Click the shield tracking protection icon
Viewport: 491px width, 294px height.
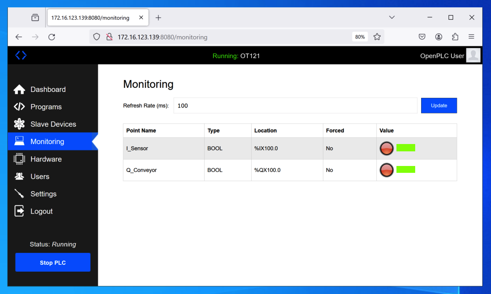[x=96, y=37]
